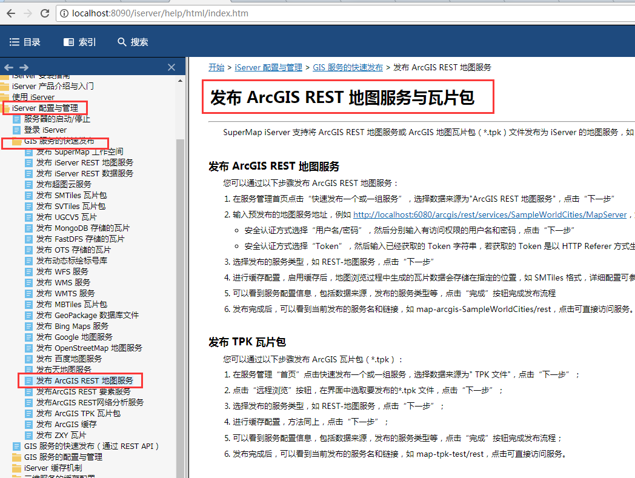The image size is (635, 478).
Task: Select 发布 FastDFS 存储的瓦片
Action: pos(80,239)
